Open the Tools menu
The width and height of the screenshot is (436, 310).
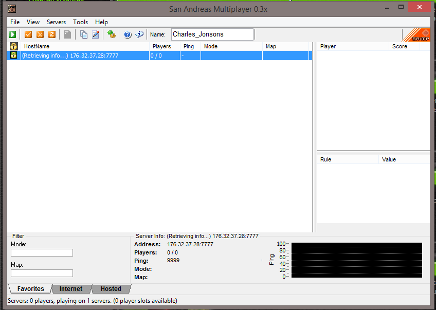click(80, 22)
